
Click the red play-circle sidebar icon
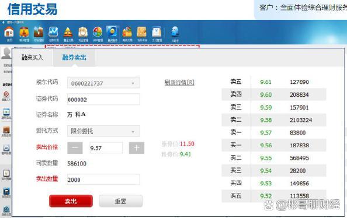pos(6,94)
